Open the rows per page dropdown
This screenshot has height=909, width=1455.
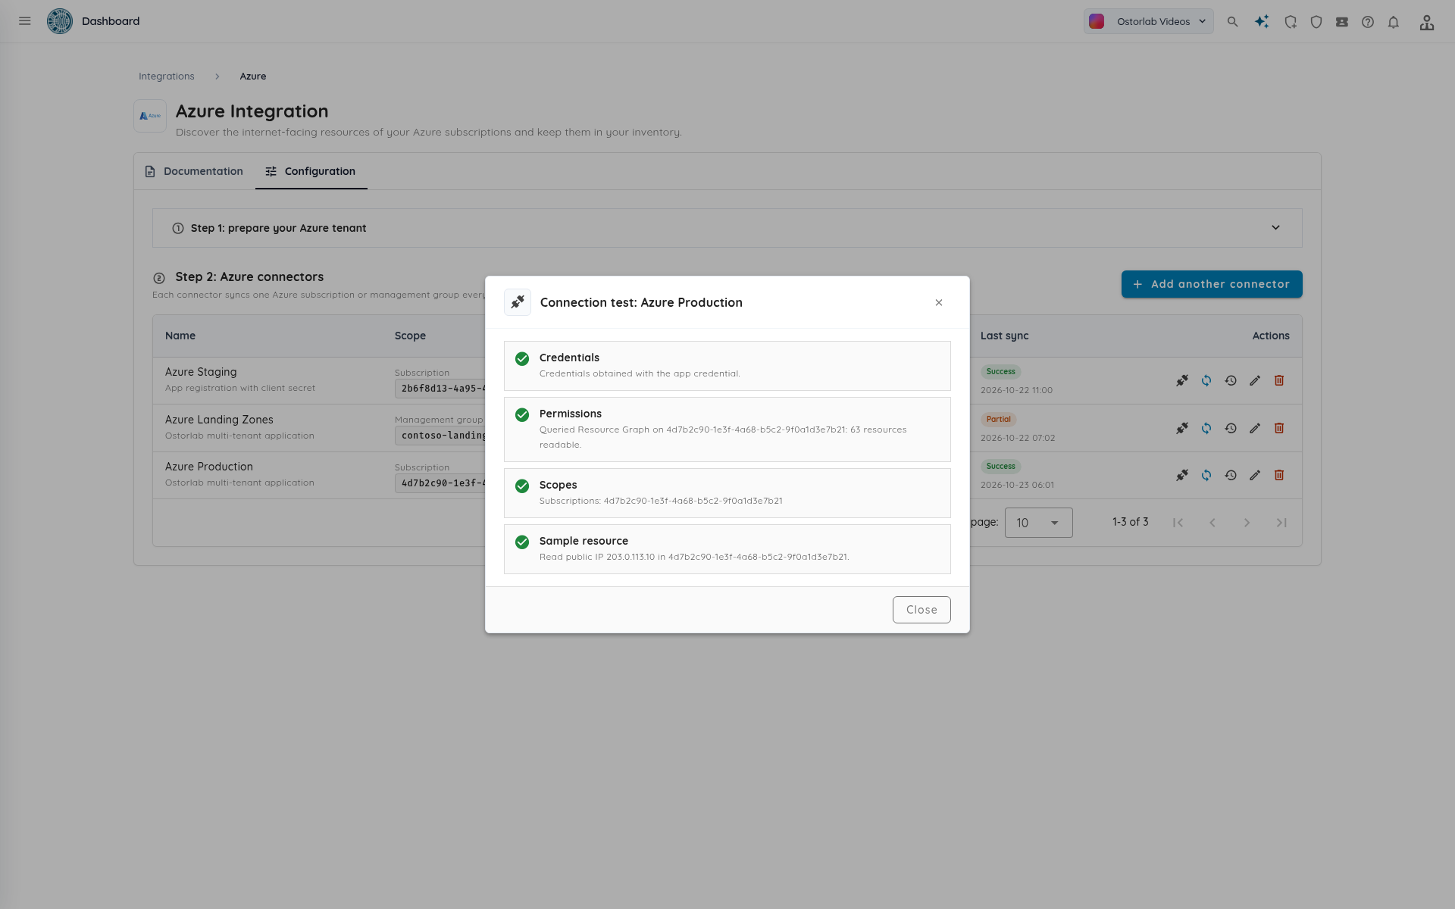coord(1038,523)
